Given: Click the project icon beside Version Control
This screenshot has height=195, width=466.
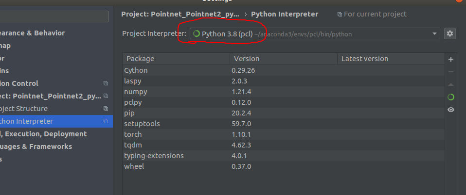Looking at the screenshot, I should point(106,83).
